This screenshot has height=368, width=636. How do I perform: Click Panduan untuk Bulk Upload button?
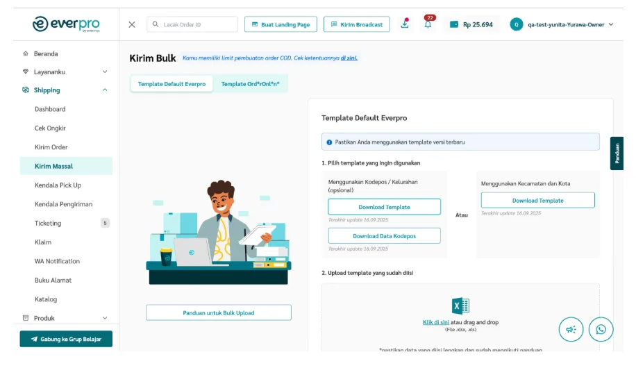pos(219,313)
